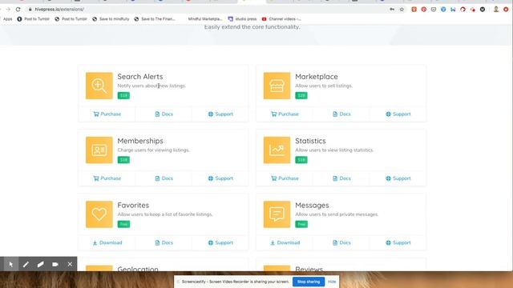The width and height of the screenshot is (513, 288).
Task: Open the saved passwords key icon
Action: [x=392, y=10]
